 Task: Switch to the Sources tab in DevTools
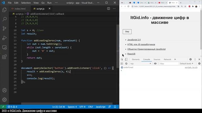coord(157,59)
